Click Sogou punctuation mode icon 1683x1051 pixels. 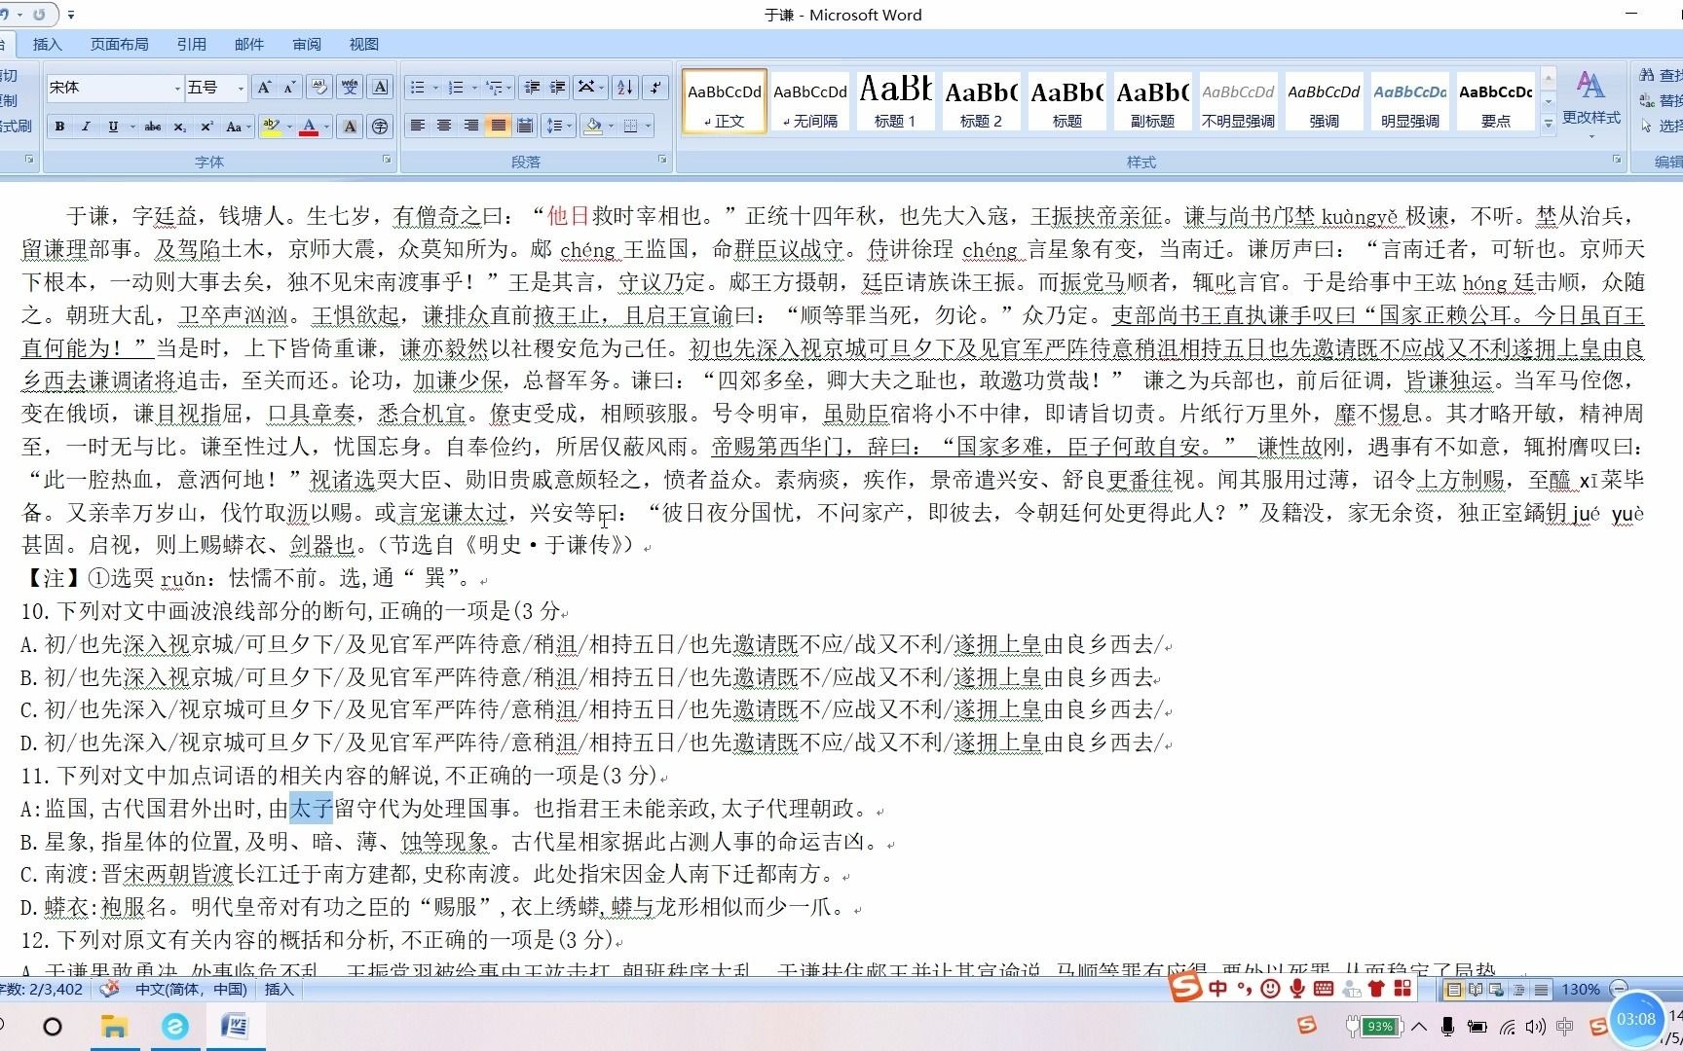(1244, 989)
